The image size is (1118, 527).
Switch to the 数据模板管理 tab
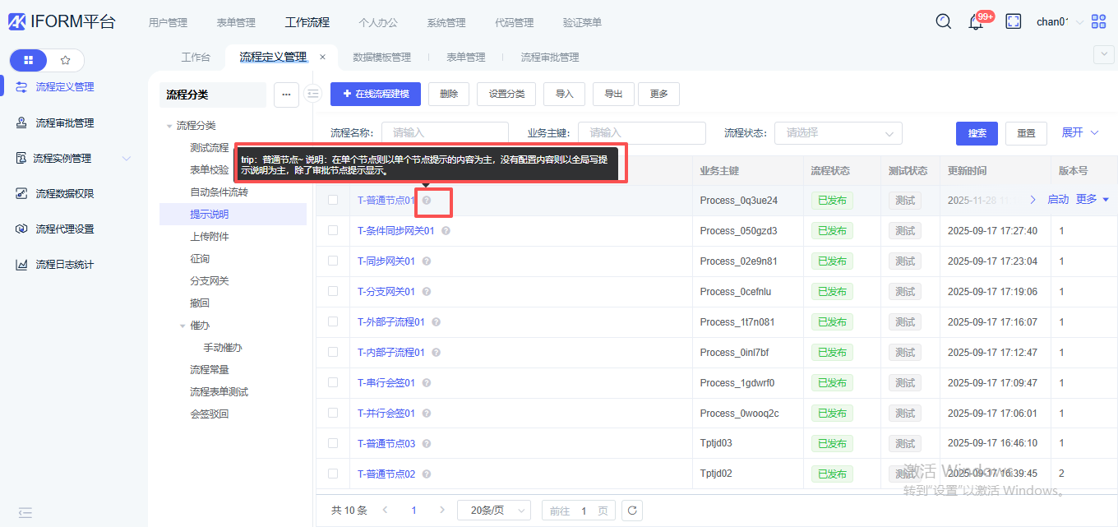(381, 58)
